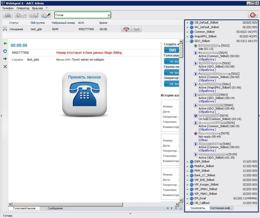This screenshot has height=218, width=260.
Task: Open the Оператор menu
Action: (23, 8)
